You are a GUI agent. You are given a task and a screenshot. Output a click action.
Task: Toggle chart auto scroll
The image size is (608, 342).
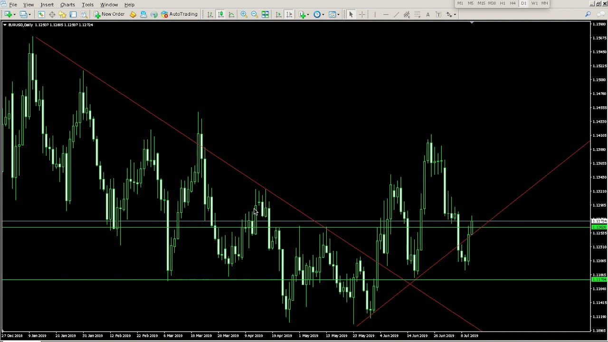(278, 14)
